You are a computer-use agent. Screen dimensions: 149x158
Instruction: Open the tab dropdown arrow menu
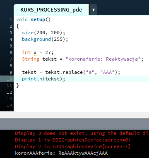(94, 10)
